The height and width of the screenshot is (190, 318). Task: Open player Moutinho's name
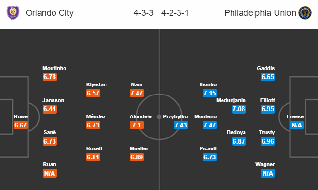click(x=54, y=68)
